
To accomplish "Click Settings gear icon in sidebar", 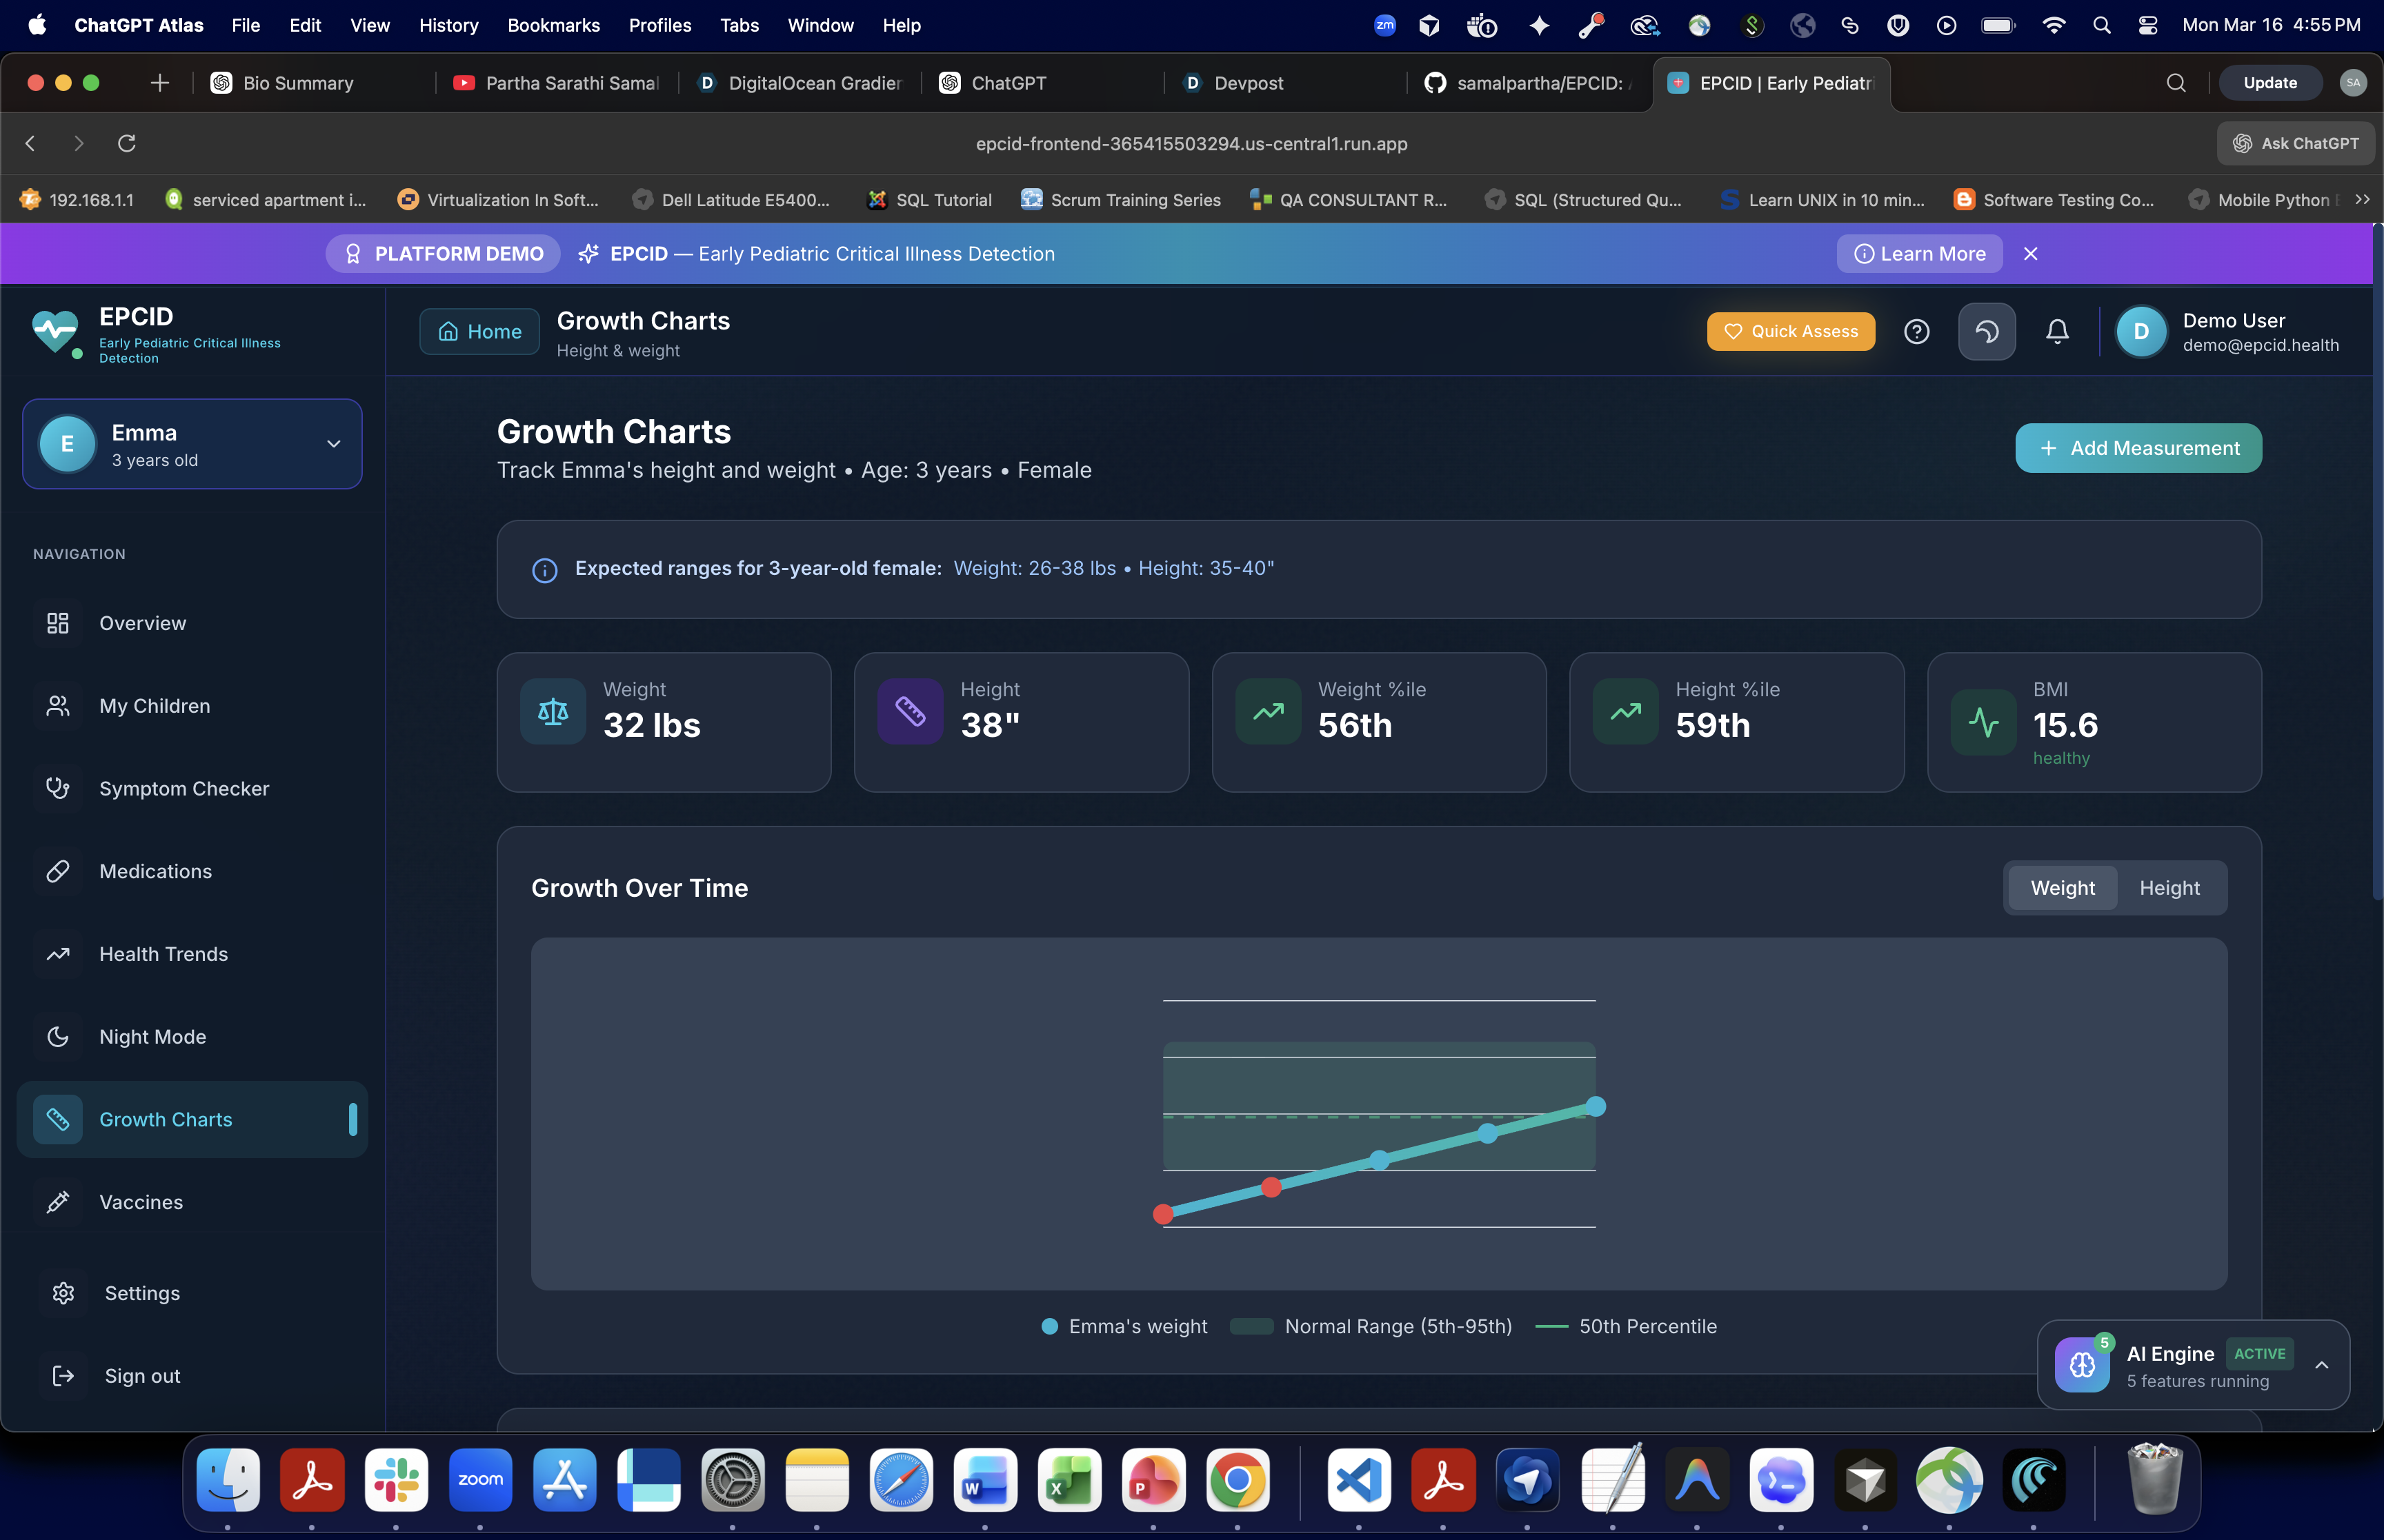I will coord(63,1293).
